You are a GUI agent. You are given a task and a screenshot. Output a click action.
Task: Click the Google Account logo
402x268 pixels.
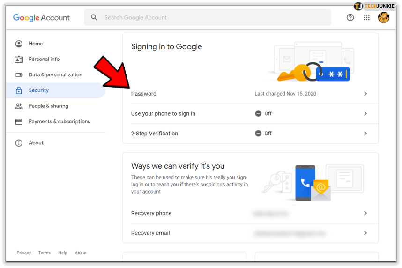coord(41,18)
